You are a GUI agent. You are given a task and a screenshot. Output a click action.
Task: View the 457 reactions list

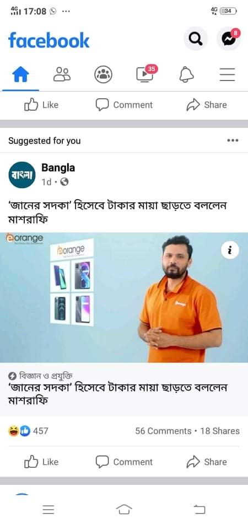click(x=28, y=431)
